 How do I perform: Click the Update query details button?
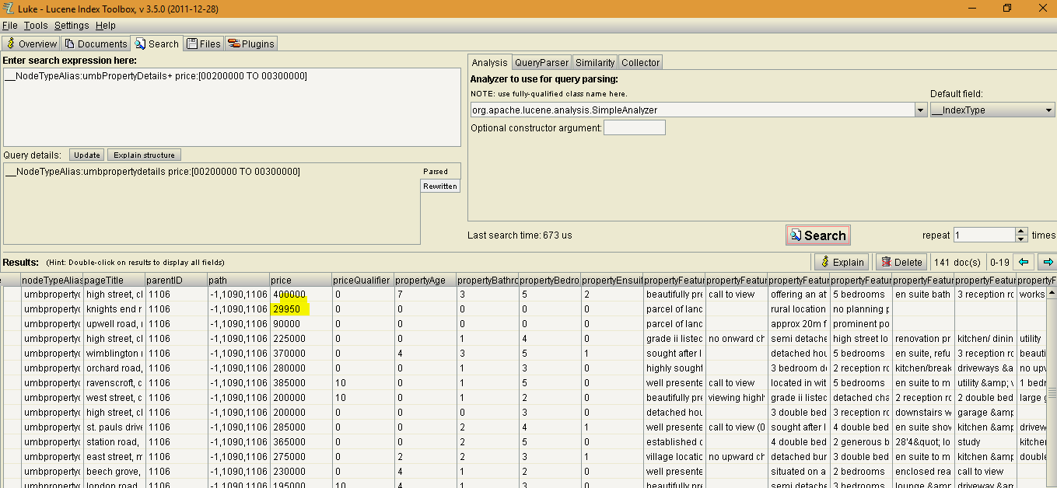point(86,155)
